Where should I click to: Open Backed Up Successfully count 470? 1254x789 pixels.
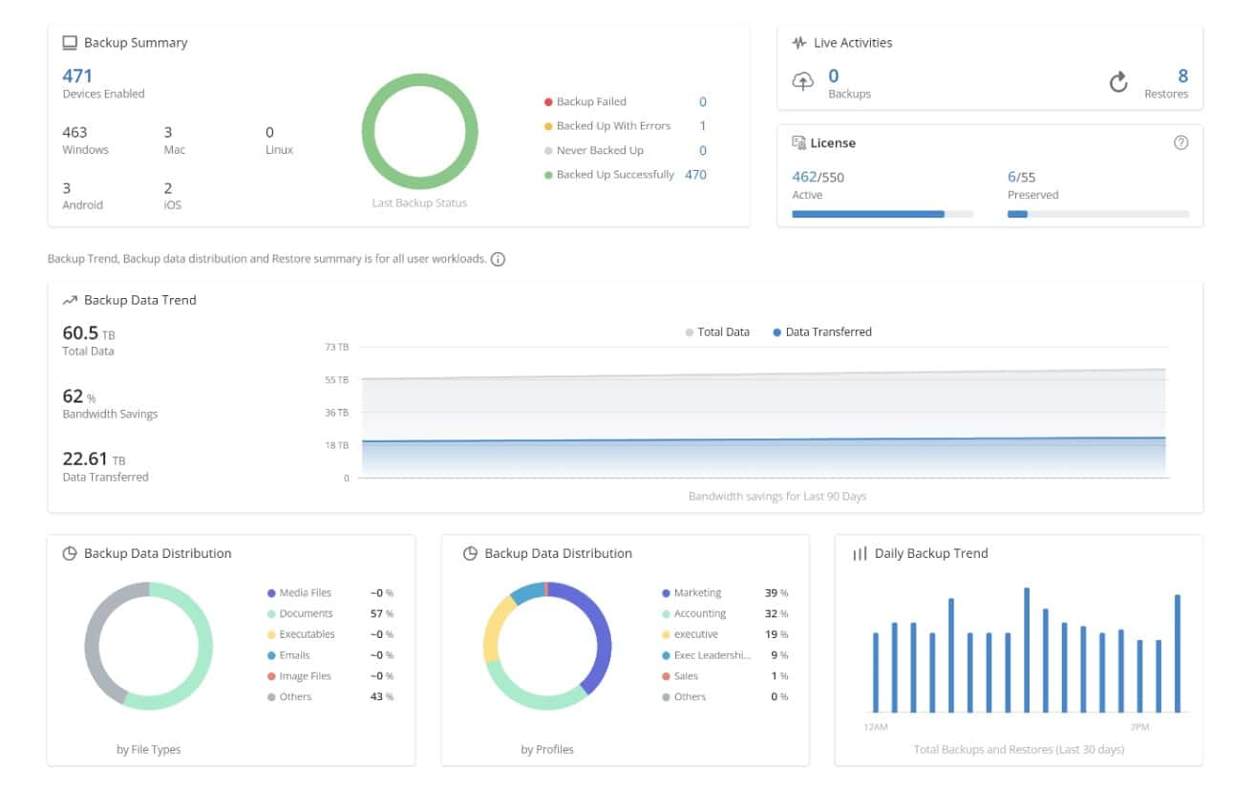(697, 174)
